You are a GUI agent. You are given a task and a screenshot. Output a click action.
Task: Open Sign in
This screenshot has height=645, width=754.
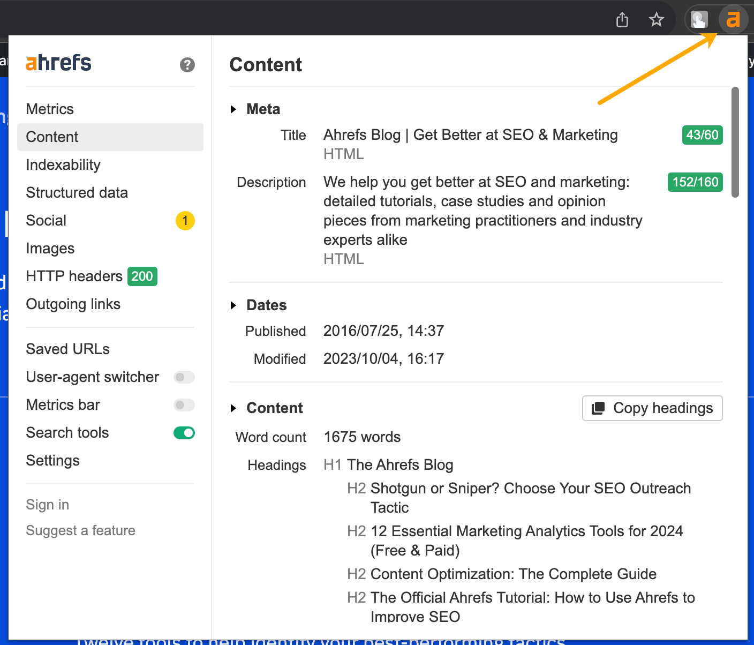click(x=47, y=504)
